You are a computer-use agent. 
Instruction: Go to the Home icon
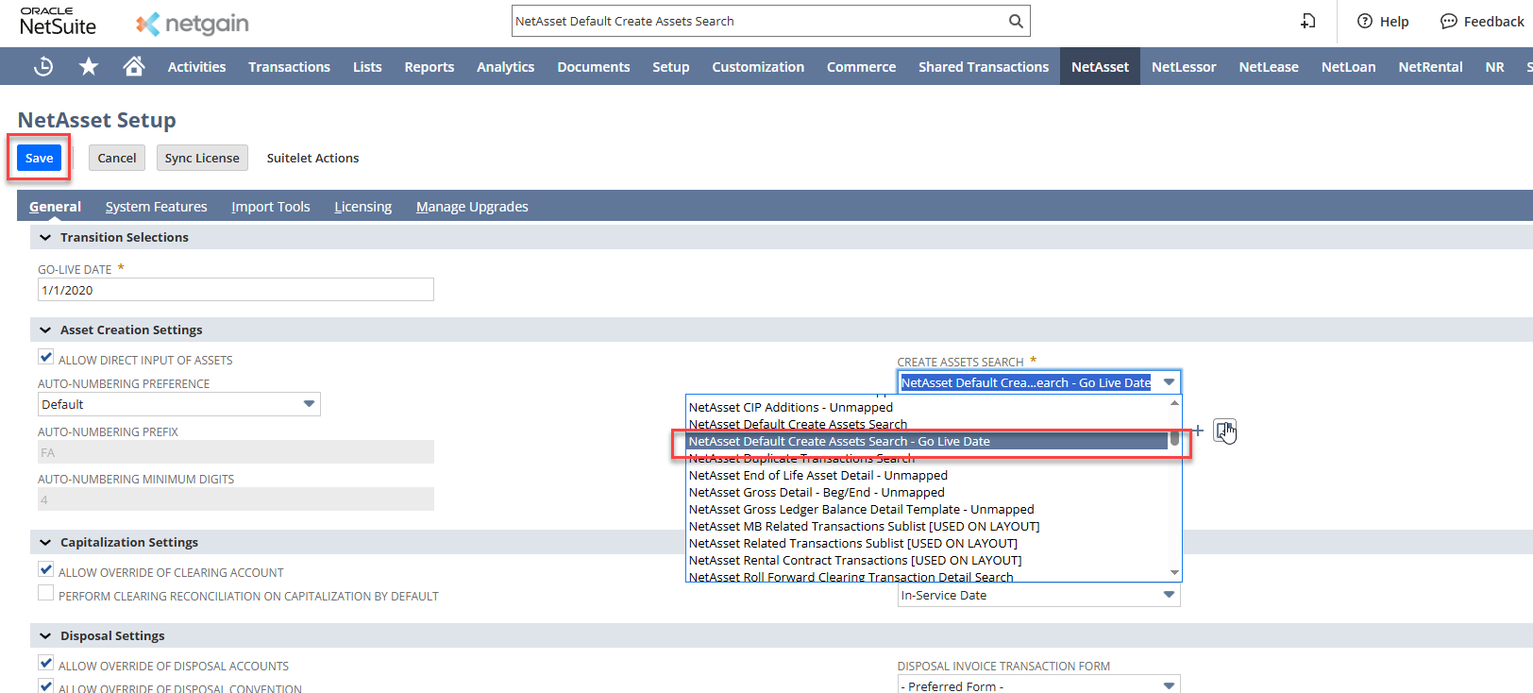coord(134,66)
